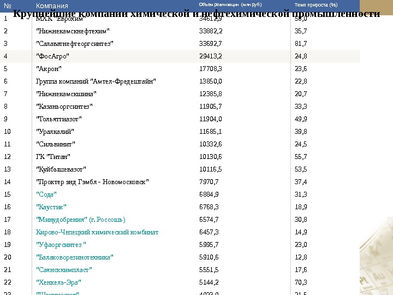Click the "Казаньоргсинтез" company name

click(x=64, y=107)
